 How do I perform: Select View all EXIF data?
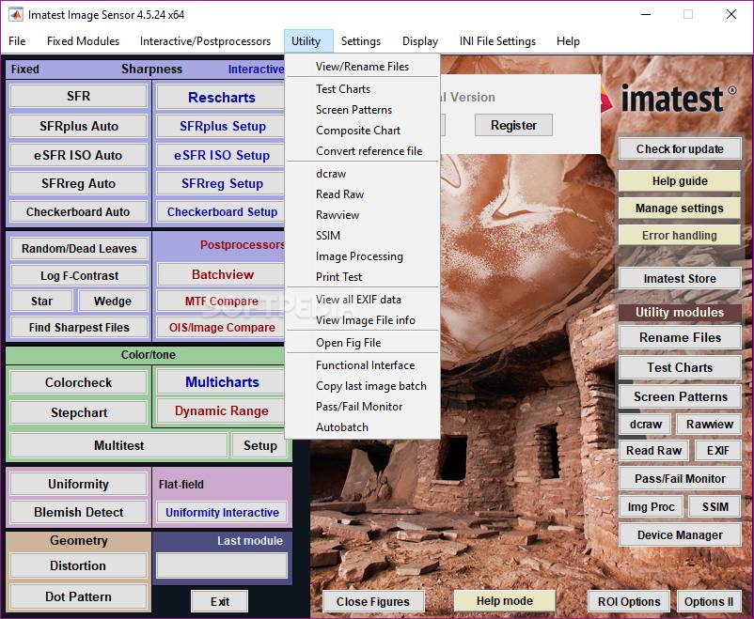point(363,300)
